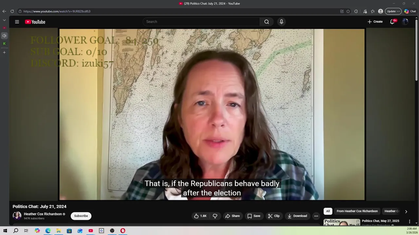Open the Update menu button
This screenshot has height=235, width=419.
(x=393, y=11)
